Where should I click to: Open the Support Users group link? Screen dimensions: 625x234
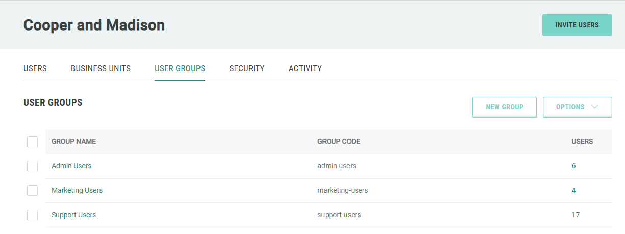[x=73, y=215]
